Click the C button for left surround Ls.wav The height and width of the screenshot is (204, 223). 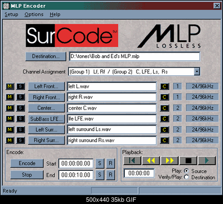pyautogui.click(x=164, y=129)
